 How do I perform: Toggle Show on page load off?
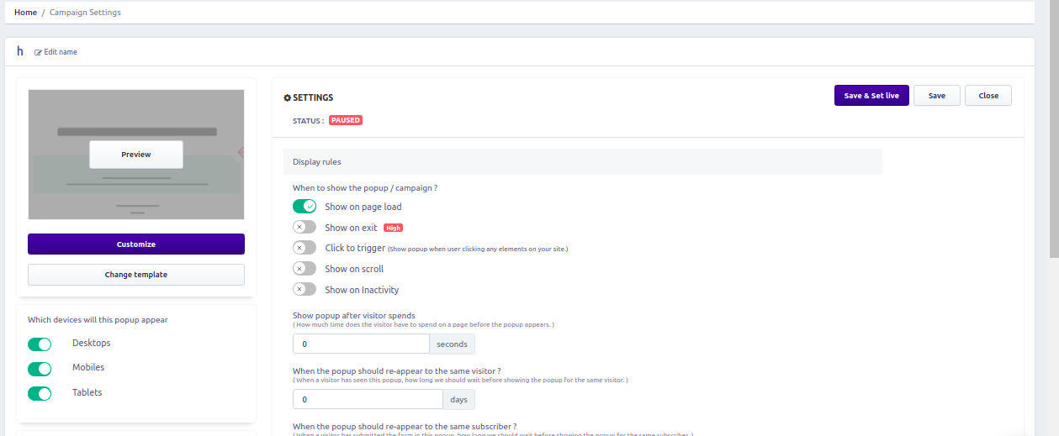click(x=304, y=207)
